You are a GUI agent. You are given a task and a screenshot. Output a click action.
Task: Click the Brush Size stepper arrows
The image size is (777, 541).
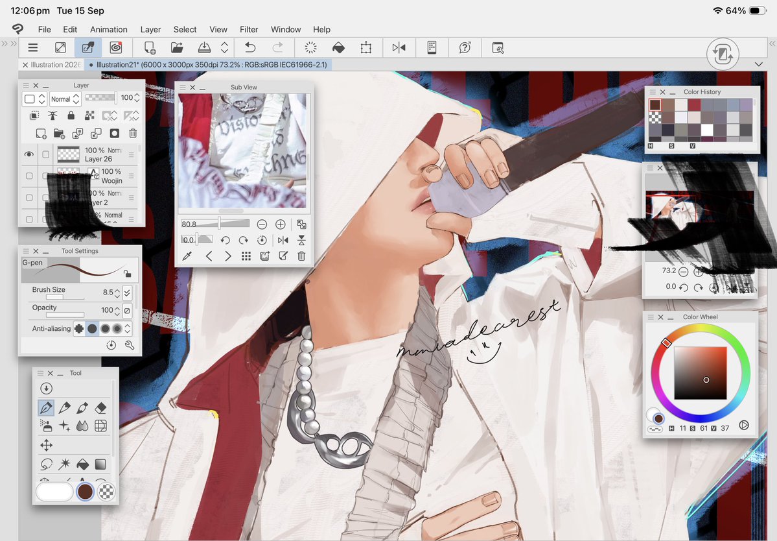pos(117,293)
